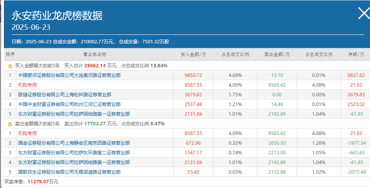Click the 13.84% buy ratio value
The height and width of the screenshot is (188, 370).
(159, 66)
